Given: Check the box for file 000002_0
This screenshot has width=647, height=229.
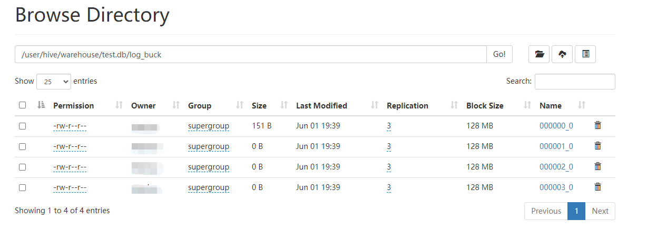Looking at the screenshot, I should 22,167.
